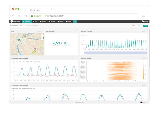Click the Edit layout button

[x=136, y=26]
